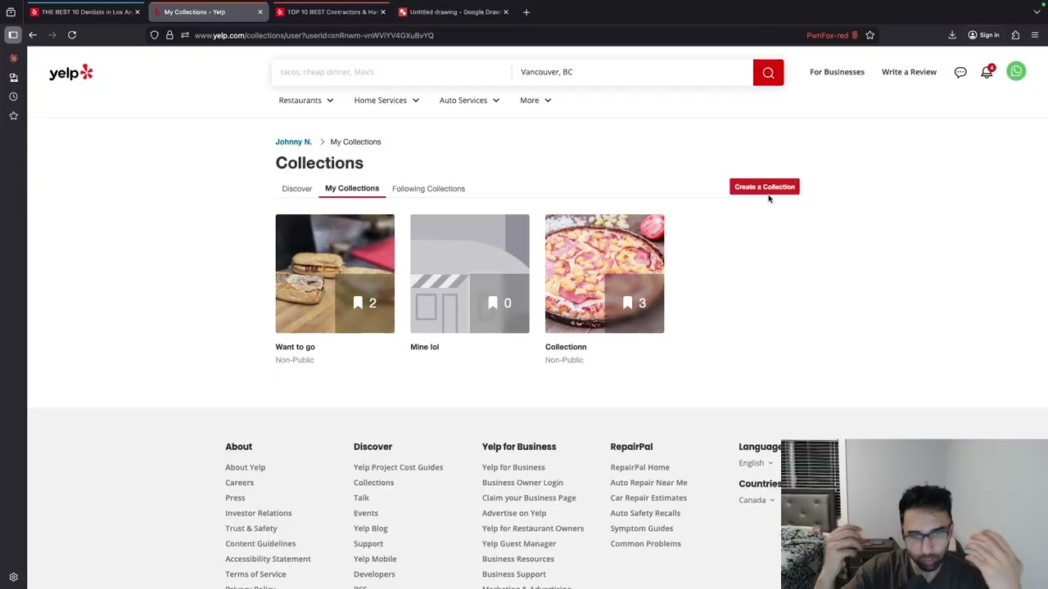The height and width of the screenshot is (589, 1048).
Task: Close the My Collections tab
Action: 260,12
